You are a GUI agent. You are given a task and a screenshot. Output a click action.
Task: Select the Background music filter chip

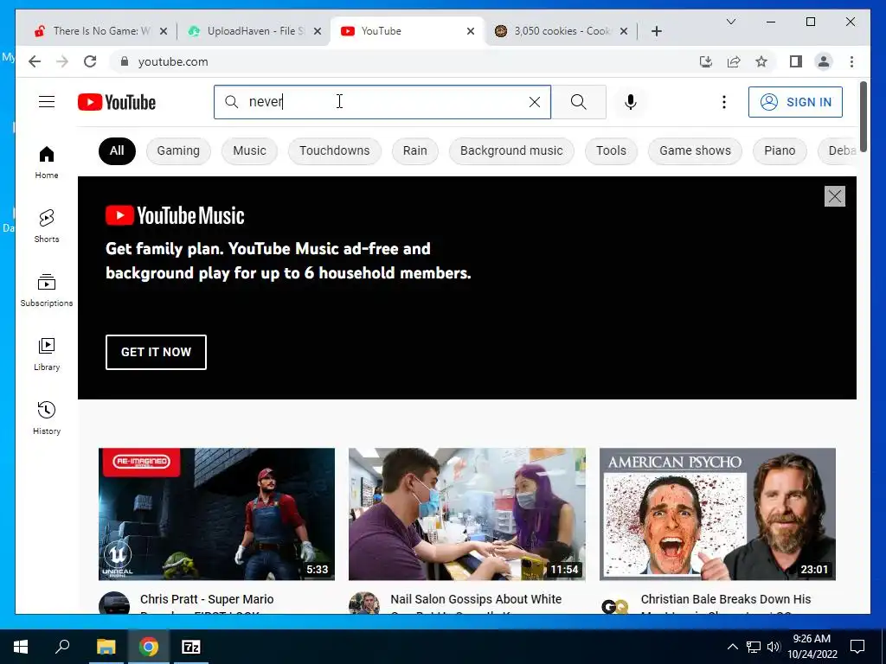pyautogui.click(x=511, y=150)
